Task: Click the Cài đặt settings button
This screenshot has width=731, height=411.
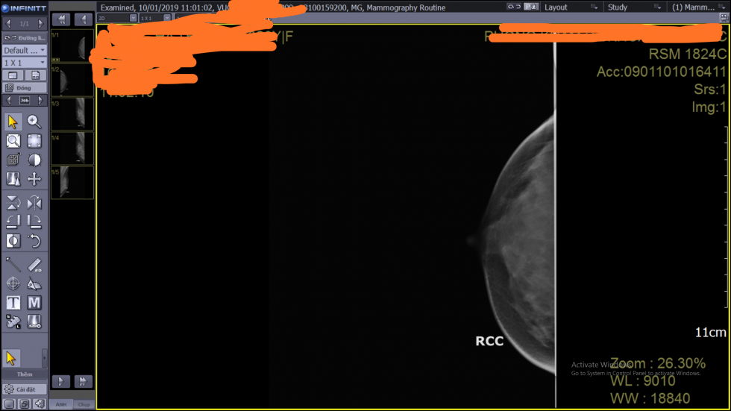Action: tap(25, 389)
